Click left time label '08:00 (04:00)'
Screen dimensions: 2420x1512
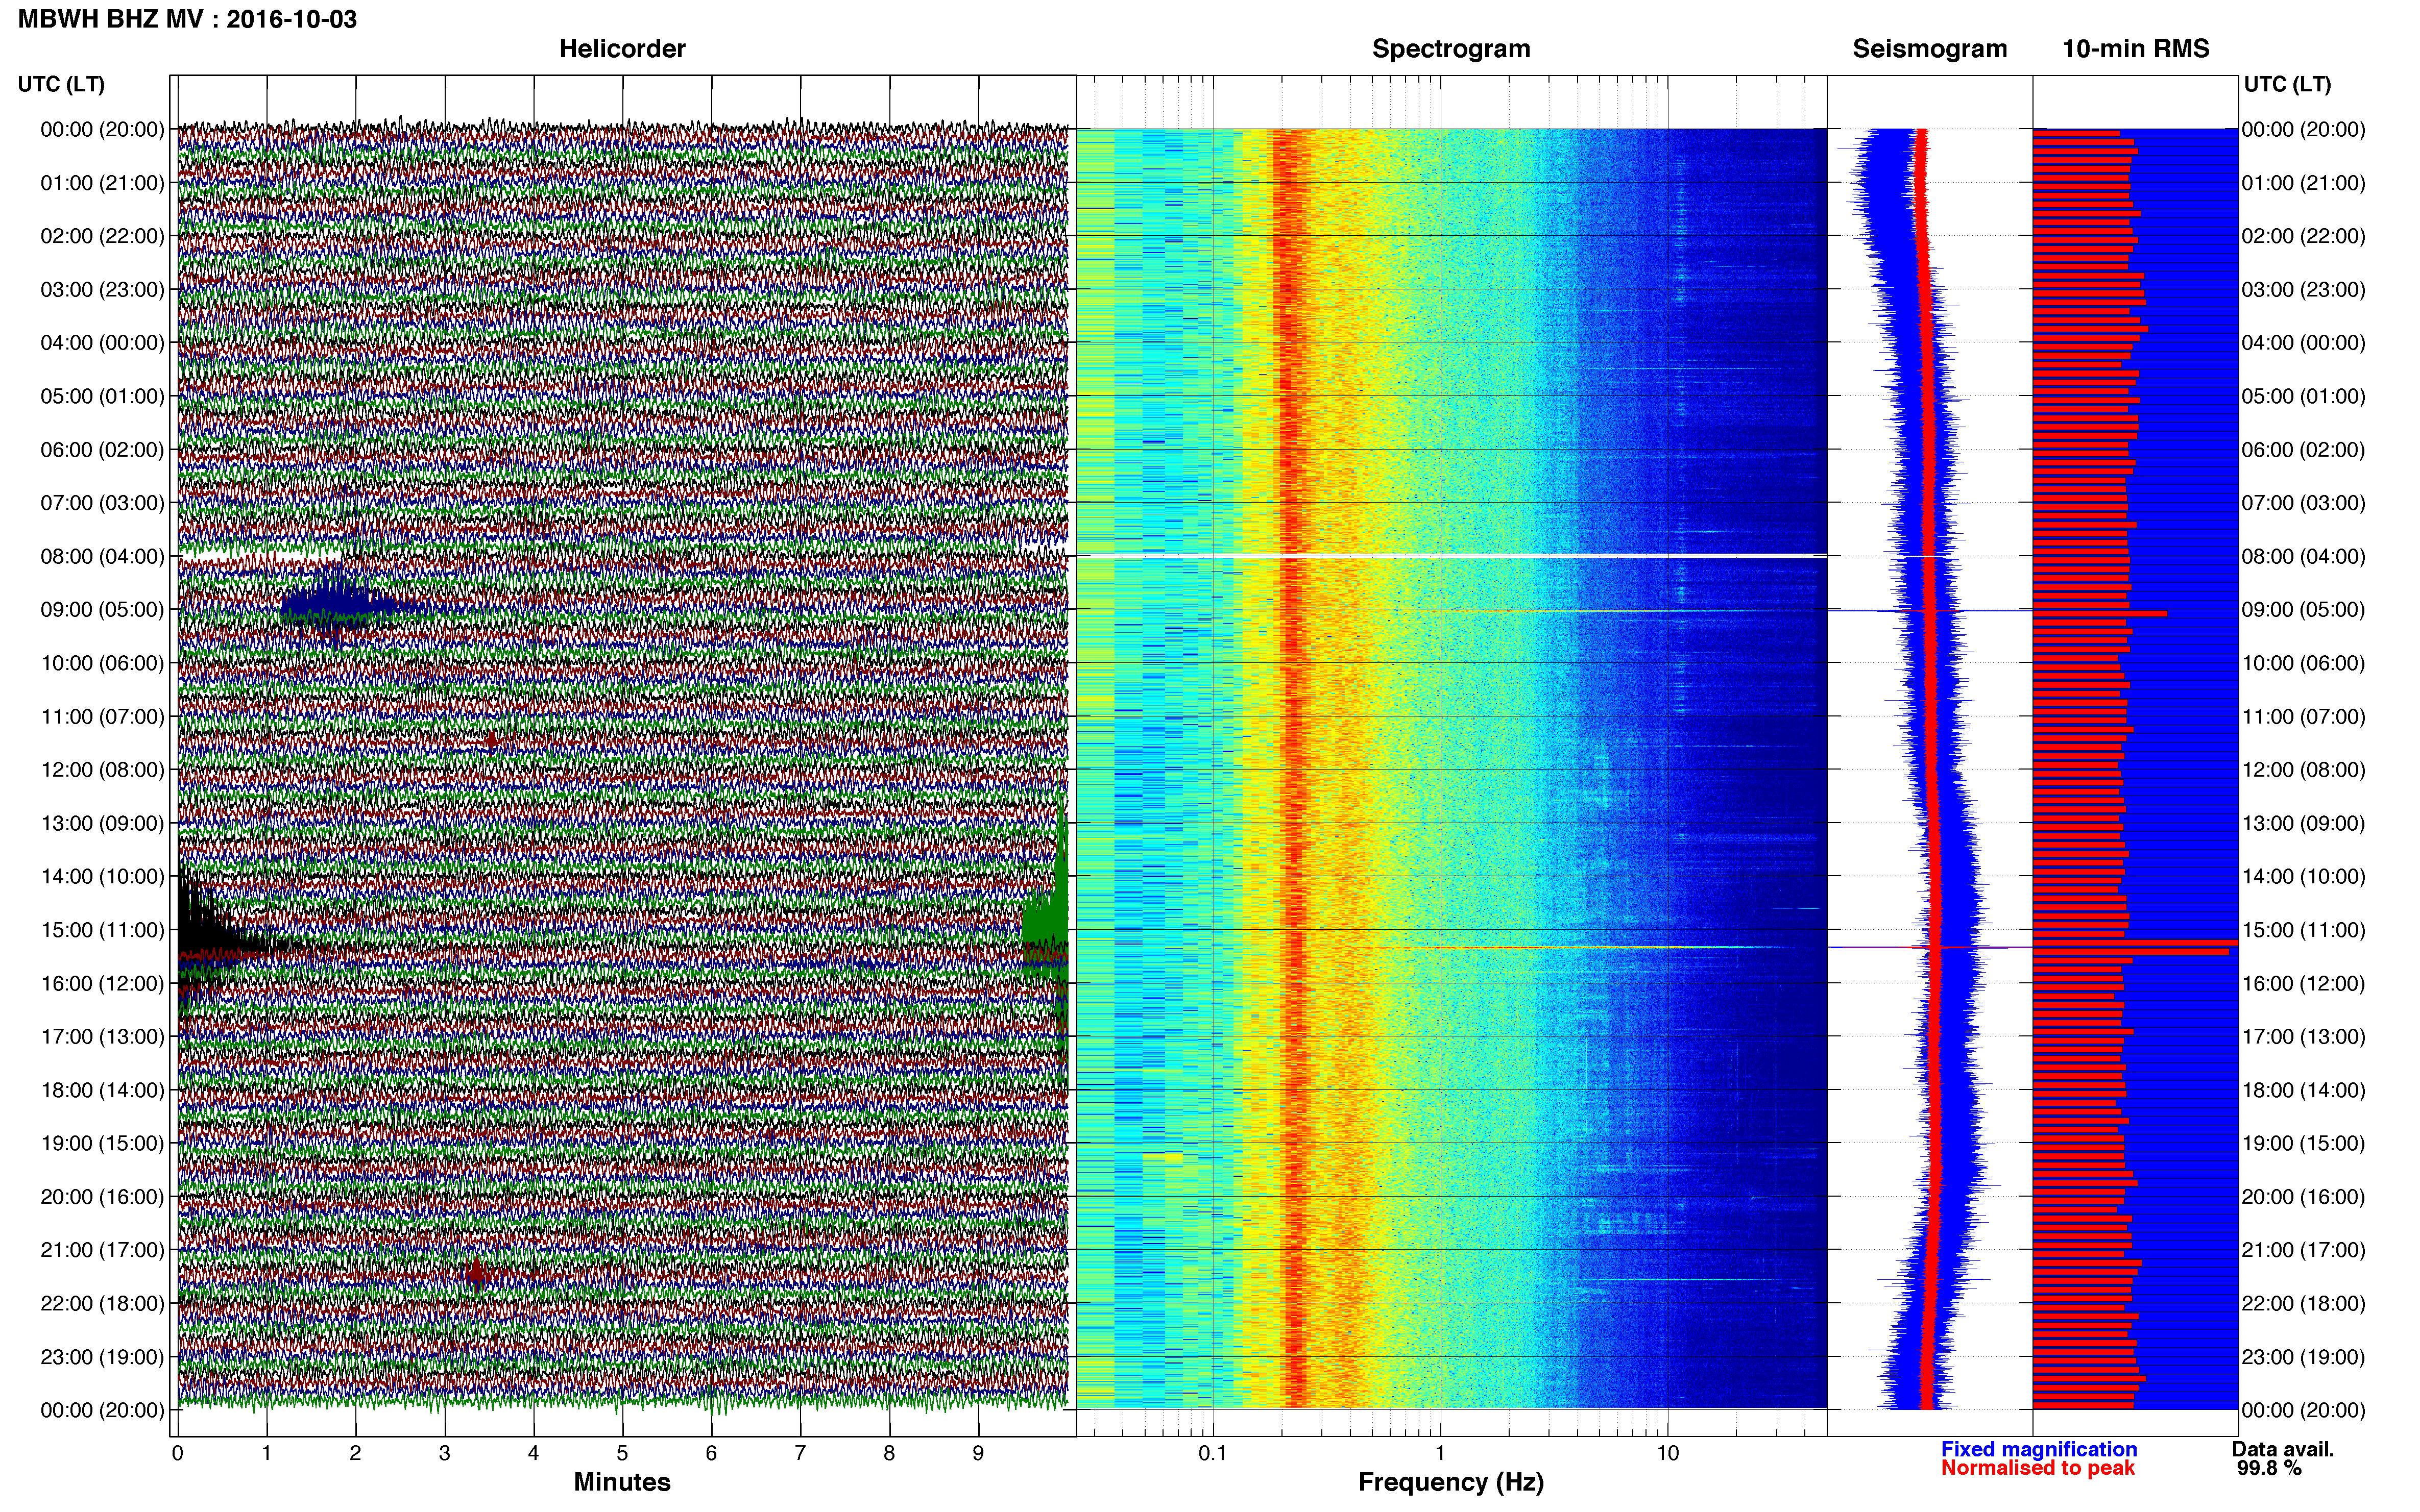pos(102,556)
